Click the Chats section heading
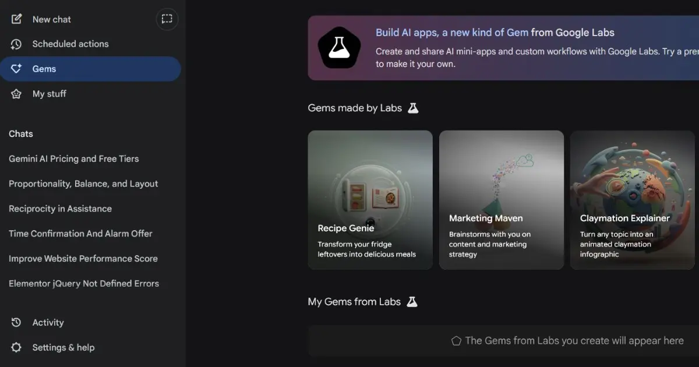Viewport: 699px width, 367px height. click(21, 134)
